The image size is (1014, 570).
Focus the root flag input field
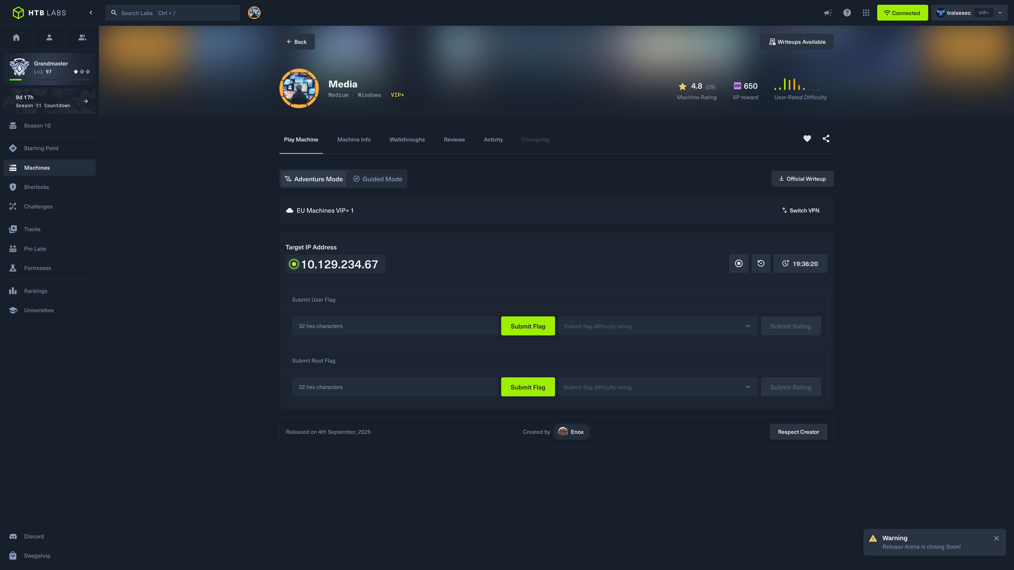395,387
